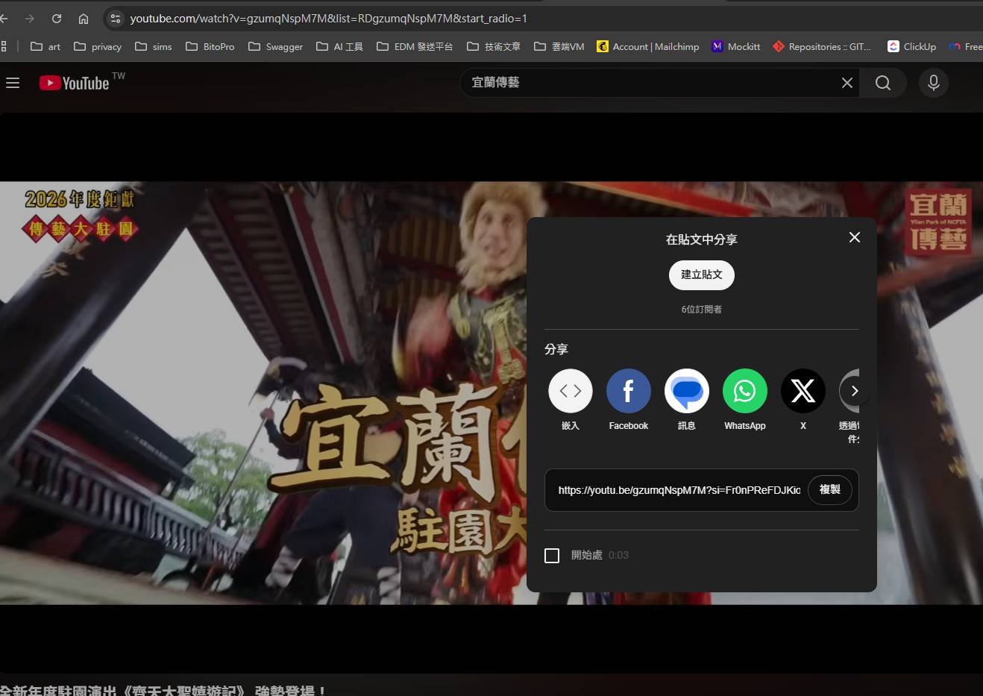
Task: Choose the Embed (嵌入) share option
Action: (x=571, y=400)
